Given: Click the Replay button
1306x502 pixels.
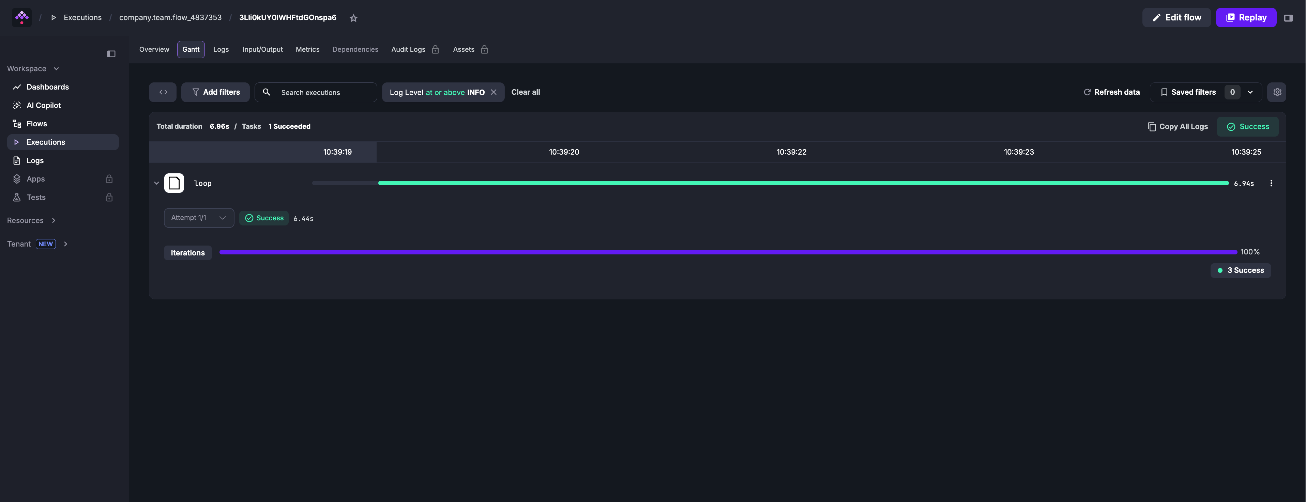Looking at the screenshot, I should [1246, 18].
